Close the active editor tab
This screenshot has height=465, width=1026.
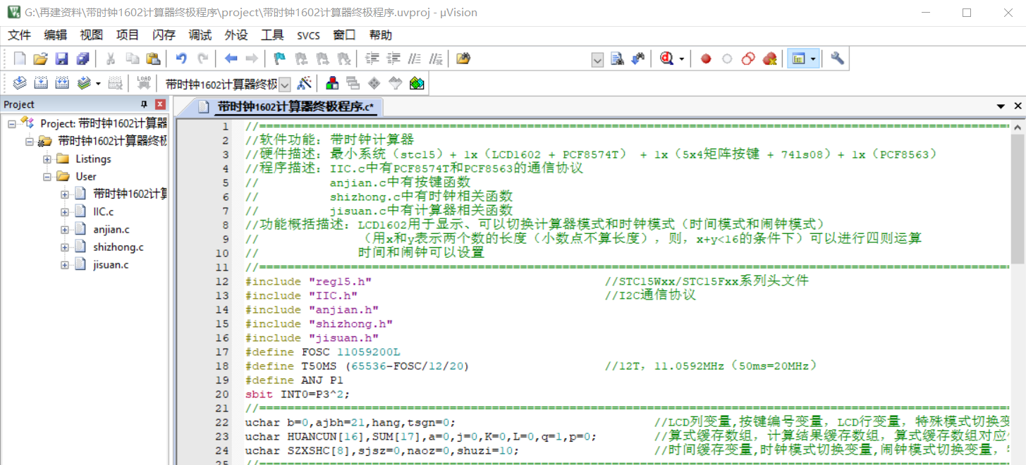1018,106
